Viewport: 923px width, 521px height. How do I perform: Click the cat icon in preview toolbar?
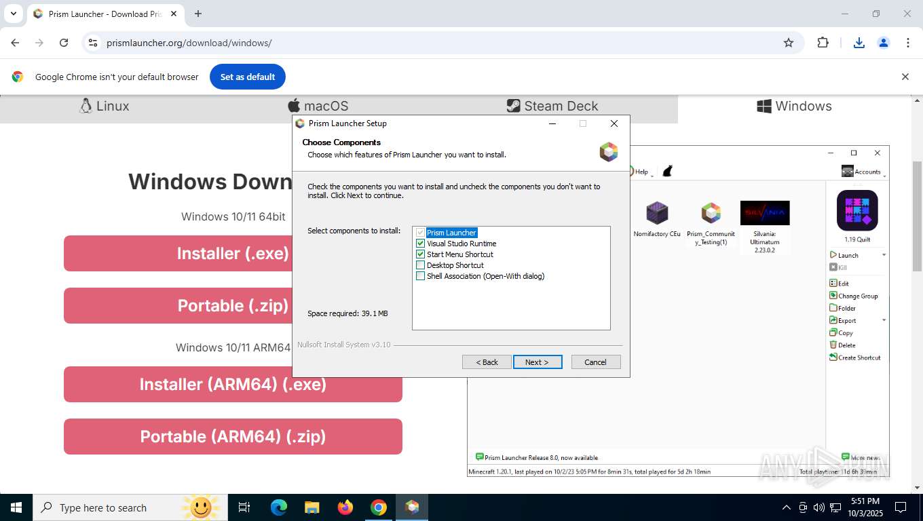[x=667, y=171]
